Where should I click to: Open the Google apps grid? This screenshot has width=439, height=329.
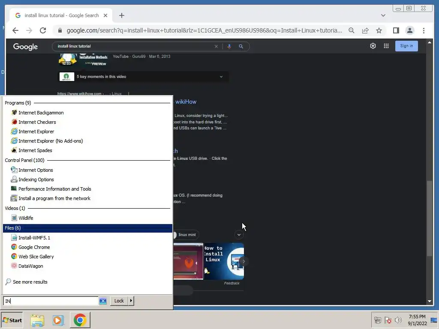pyautogui.click(x=386, y=46)
